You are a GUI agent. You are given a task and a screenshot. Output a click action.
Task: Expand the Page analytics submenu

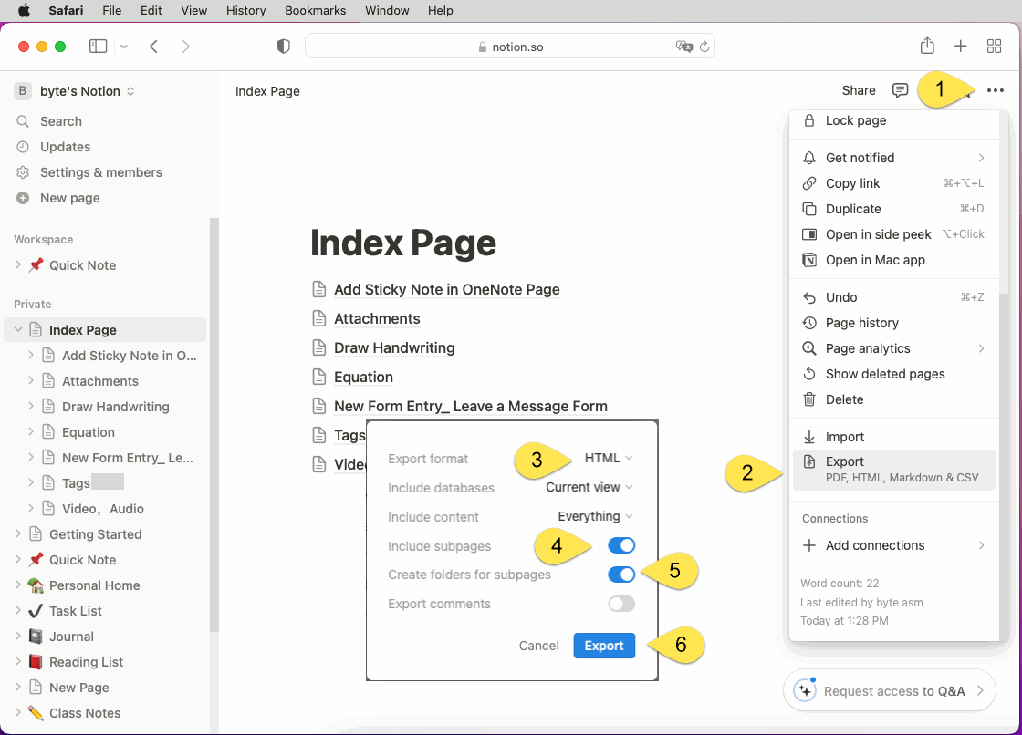[981, 348]
